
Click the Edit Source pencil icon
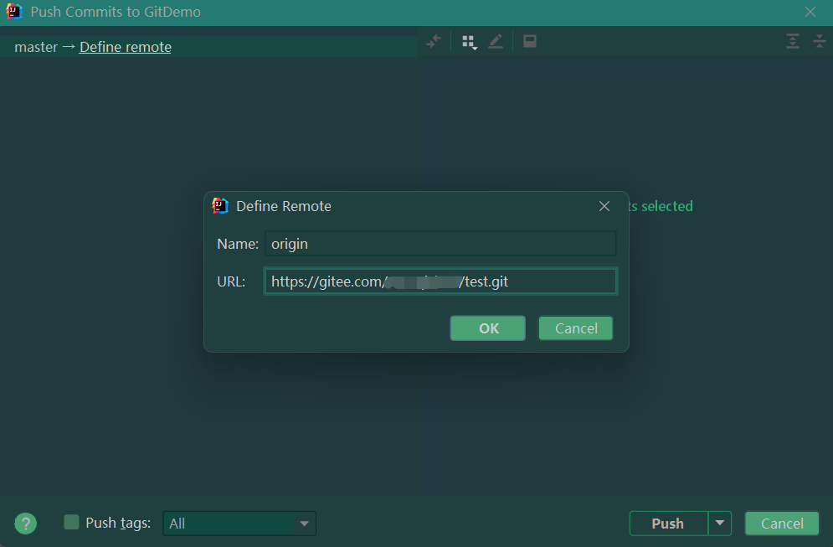point(496,41)
